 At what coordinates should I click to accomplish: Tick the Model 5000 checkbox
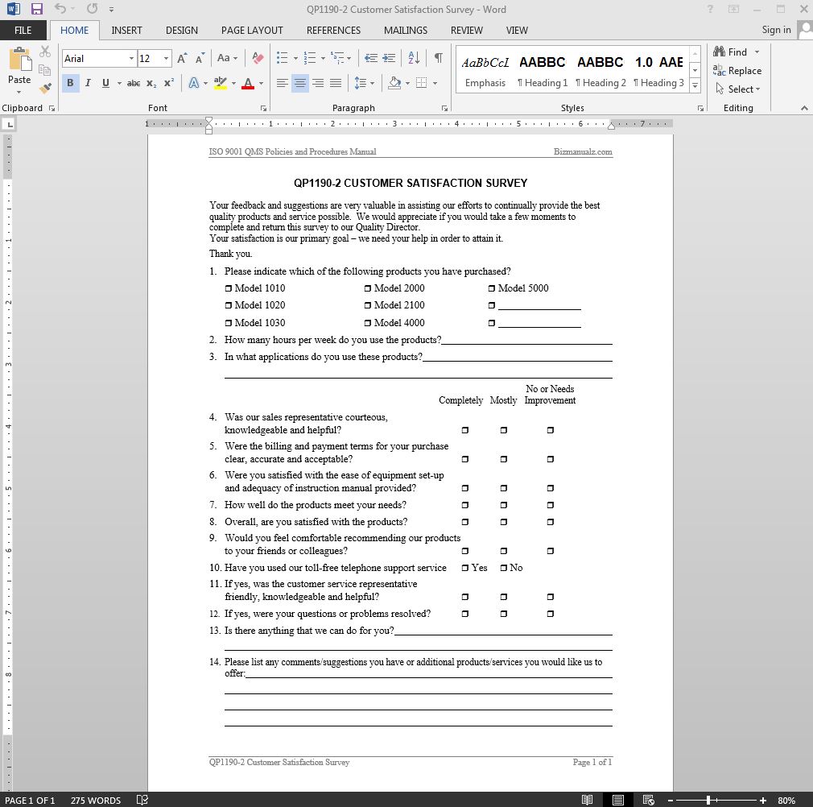(x=492, y=288)
